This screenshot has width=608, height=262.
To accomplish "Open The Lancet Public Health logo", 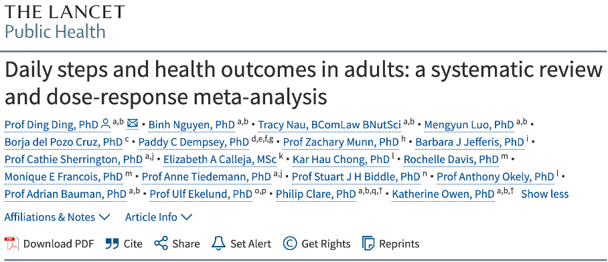I will pyautogui.click(x=65, y=23).
